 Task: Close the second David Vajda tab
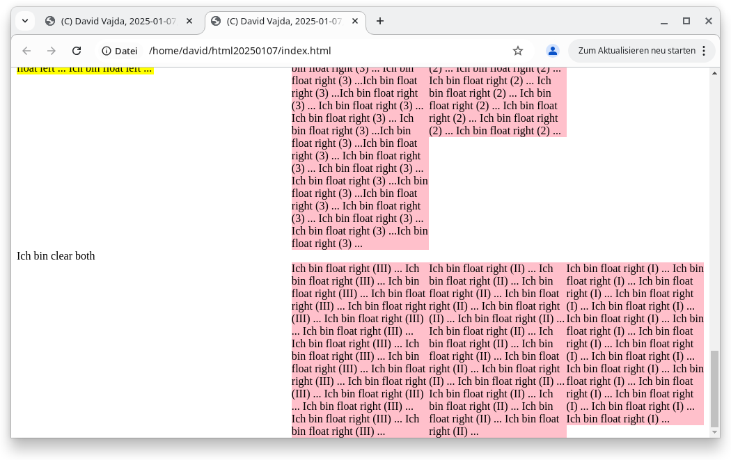coord(355,21)
